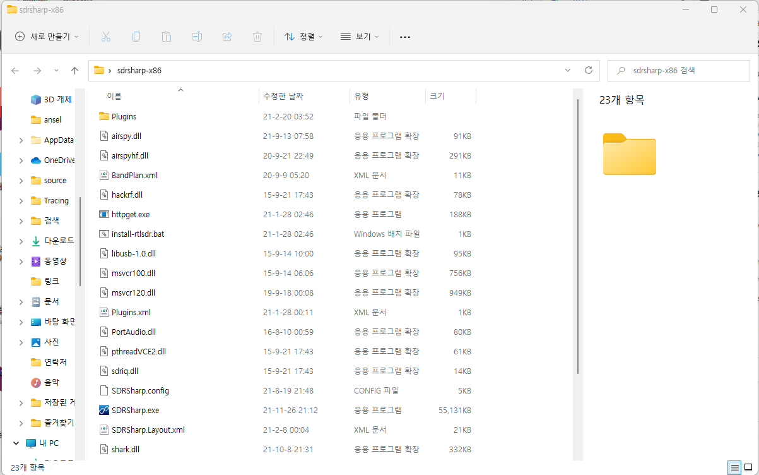
Task: Click the Cut scissors icon in toolbar
Action: (106, 37)
